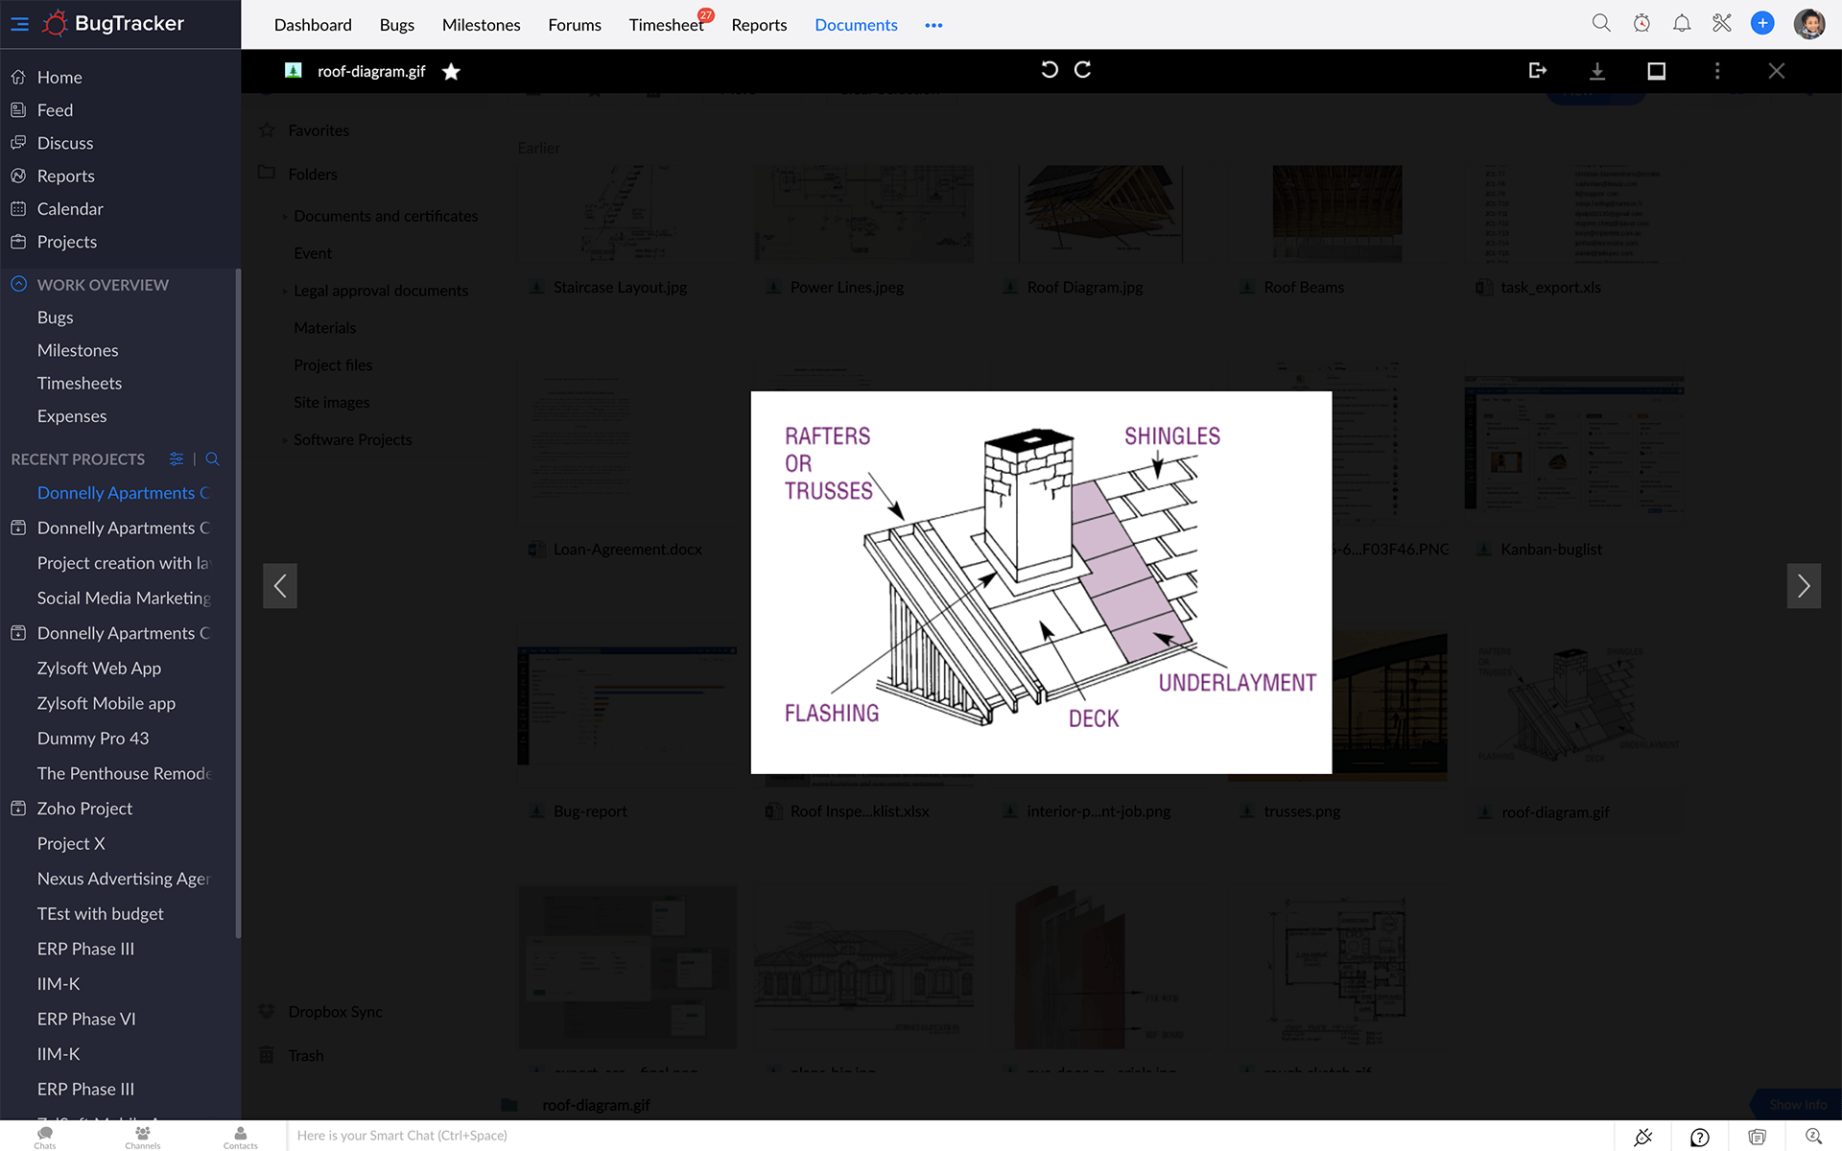Collapse sidebar with hamburger icon
Image resolution: width=1842 pixels, height=1151 pixels.
pyautogui.click(x=19, y=24)
